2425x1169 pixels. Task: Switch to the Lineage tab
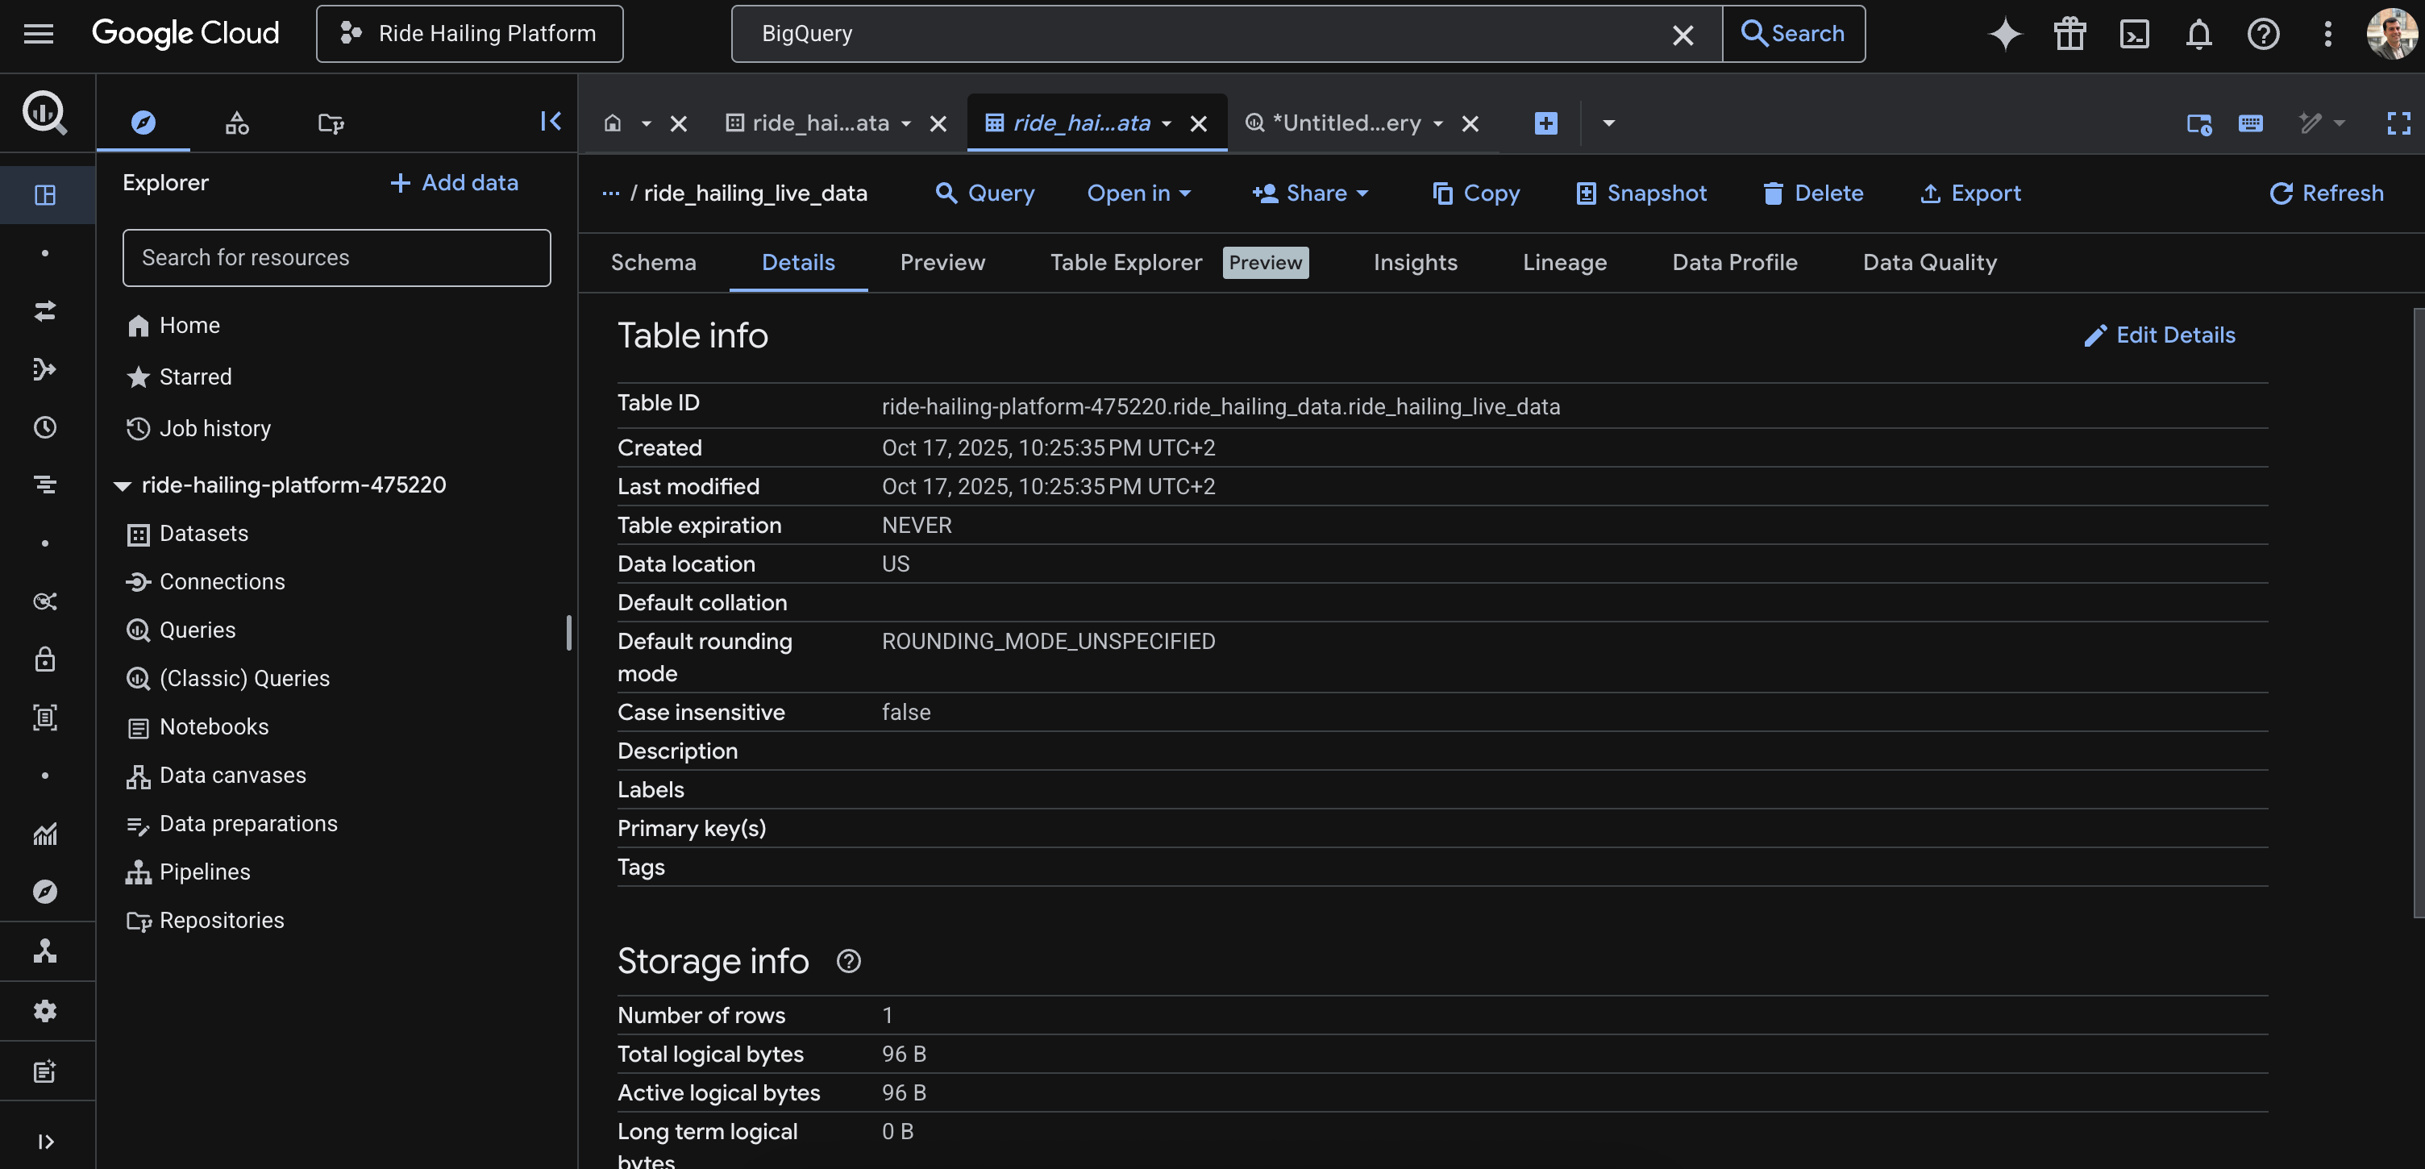tap(1565, 263)
